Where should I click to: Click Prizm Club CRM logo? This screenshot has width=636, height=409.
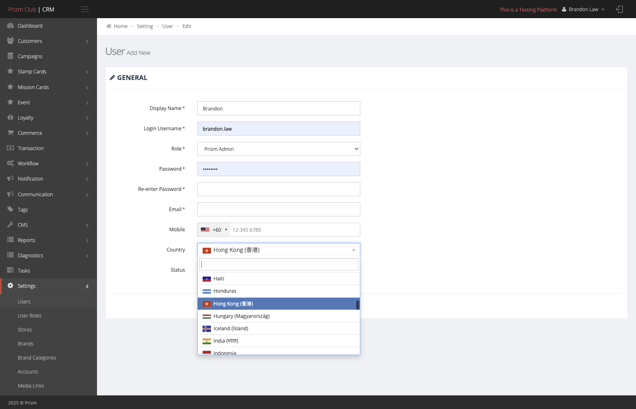[31, 9]
